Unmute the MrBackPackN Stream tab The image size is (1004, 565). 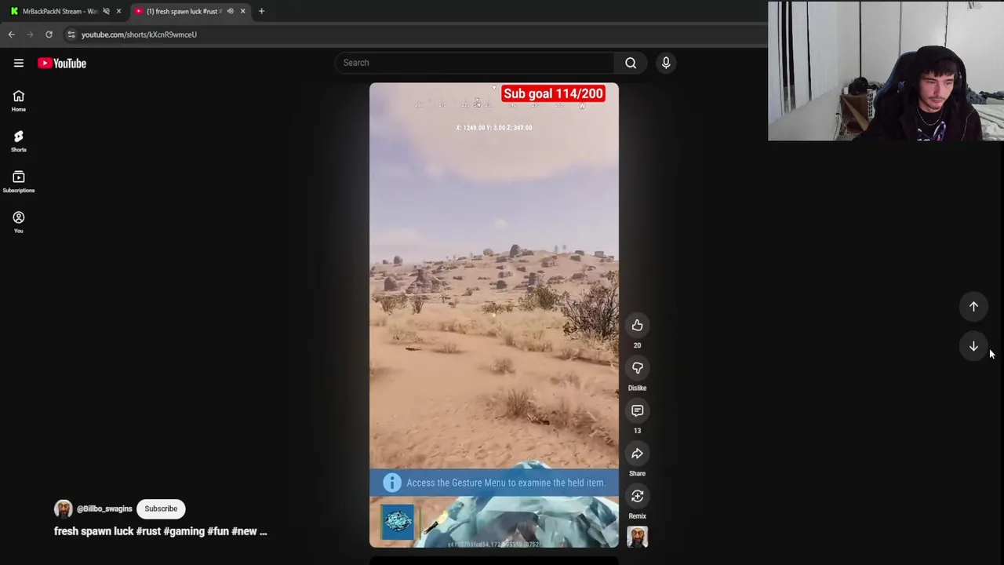106,11
